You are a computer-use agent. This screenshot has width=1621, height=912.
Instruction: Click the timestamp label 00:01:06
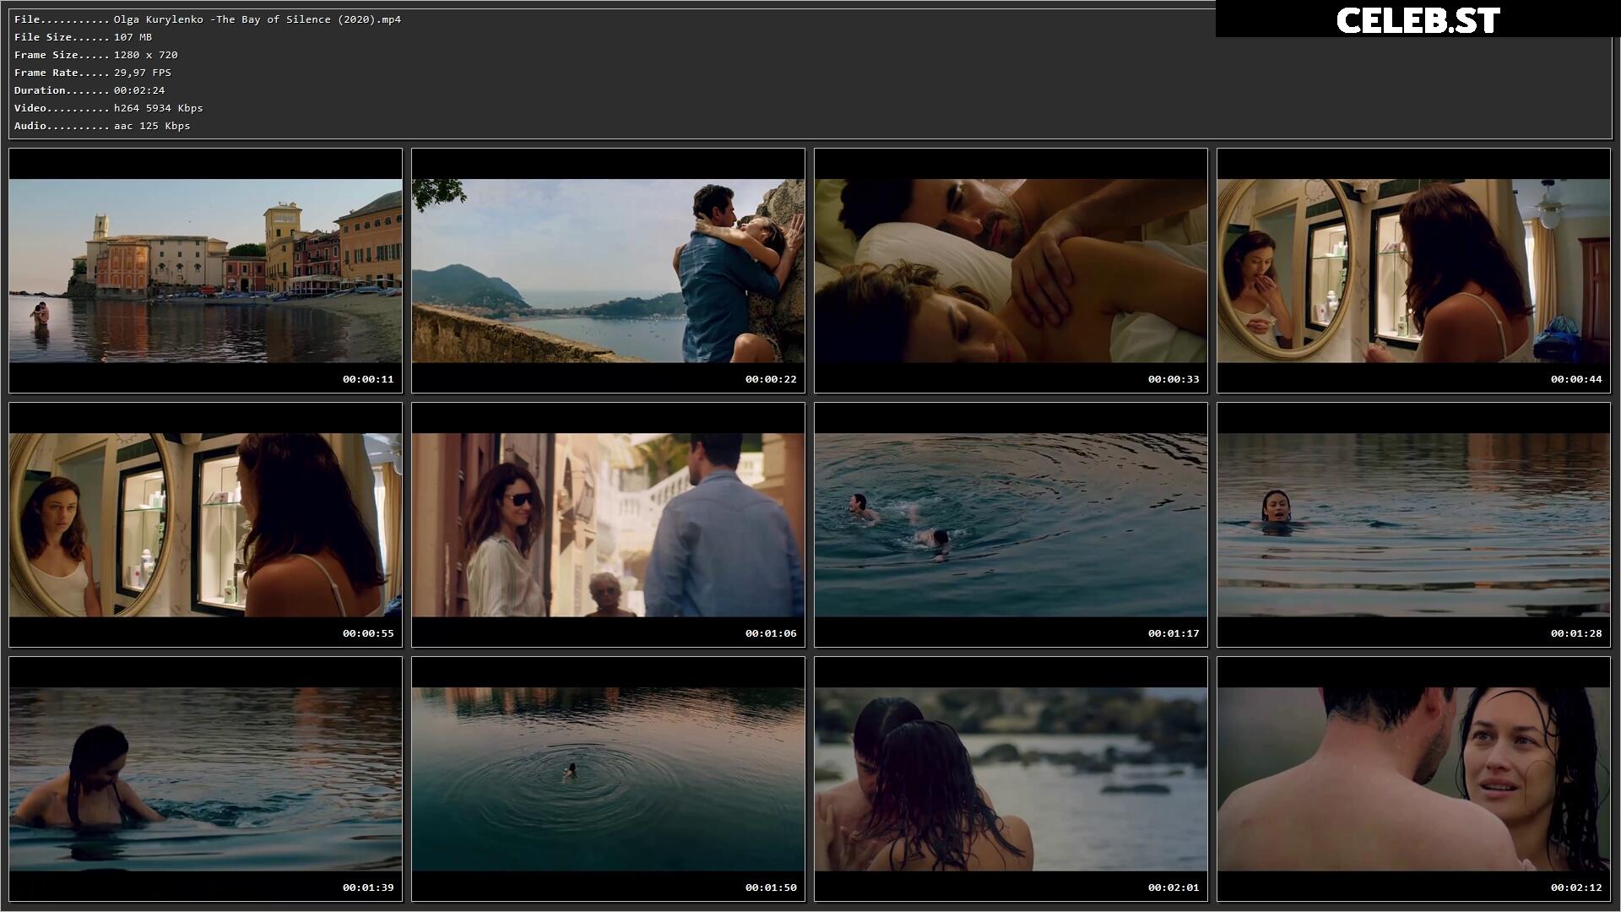tap(771, 633)
